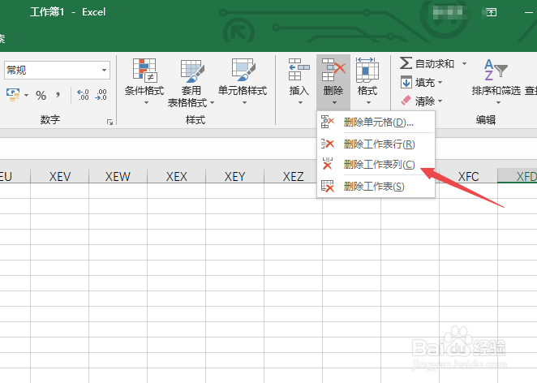Click the Fill (填充) down-arrow icon
The width and height of the screenshot is (537, 383).
pyautogui.click(x=406, y=82)
